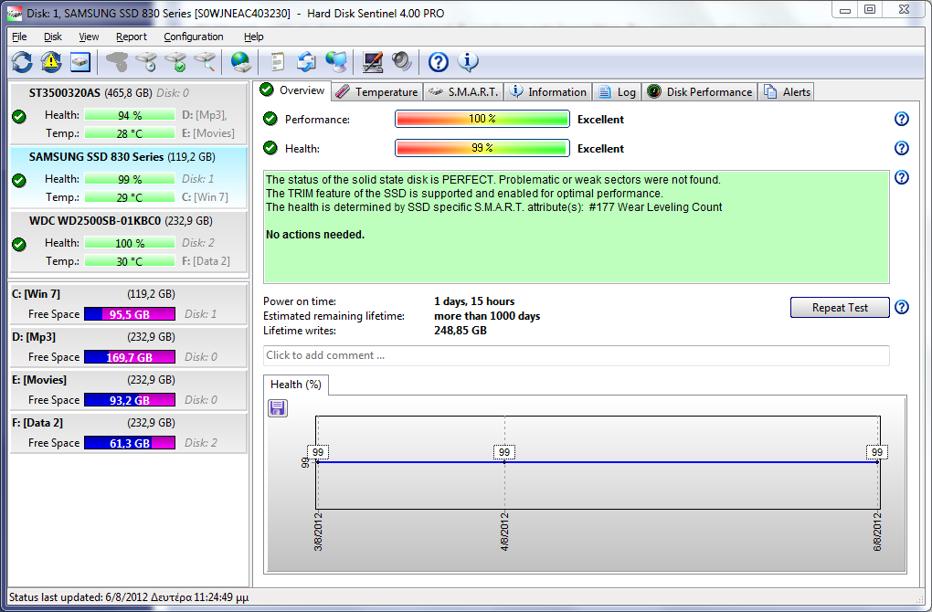The image size is (932, 612).
Task: Open the Configuration menu
Action: (x=193, y=37)
